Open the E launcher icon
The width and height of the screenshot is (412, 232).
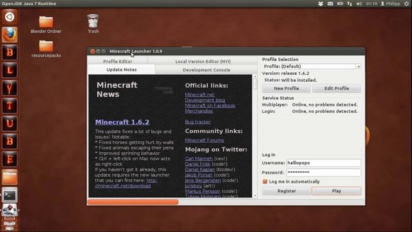click(x=10, y=159)
